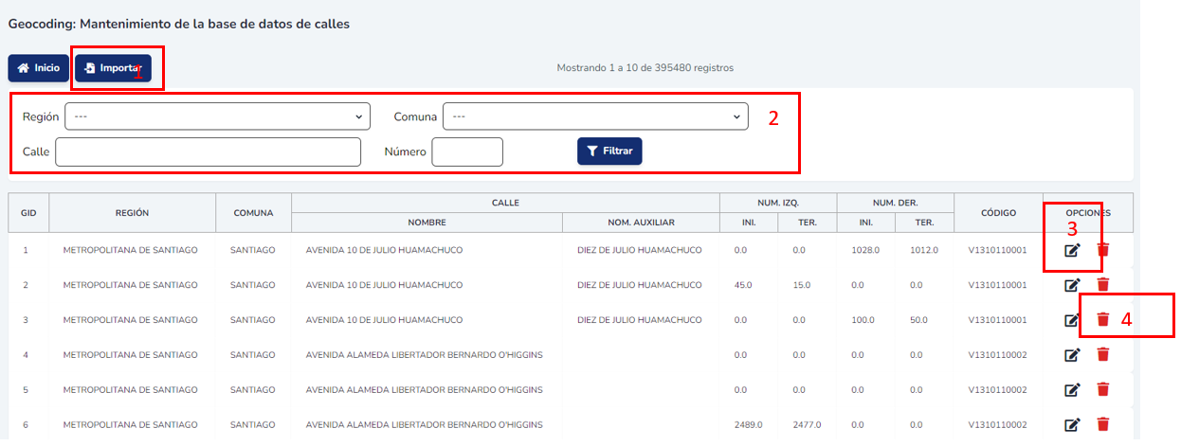
Task: Click the Importar button
Action: coord(113,68)
